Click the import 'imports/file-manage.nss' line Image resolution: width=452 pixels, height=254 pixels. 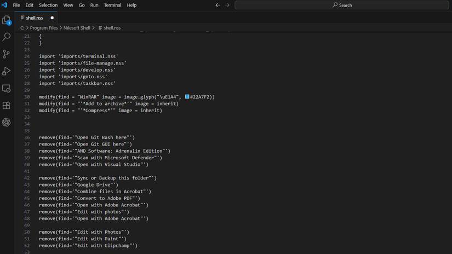[x=82, y=63]
